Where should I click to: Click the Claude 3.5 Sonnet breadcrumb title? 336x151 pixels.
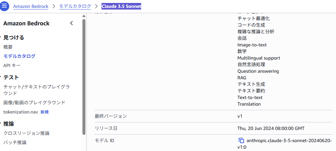click(x=121, y=6)
